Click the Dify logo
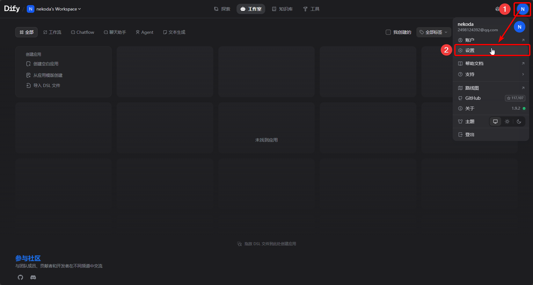This screenshot has width=533, height=285. click(12, 9)
